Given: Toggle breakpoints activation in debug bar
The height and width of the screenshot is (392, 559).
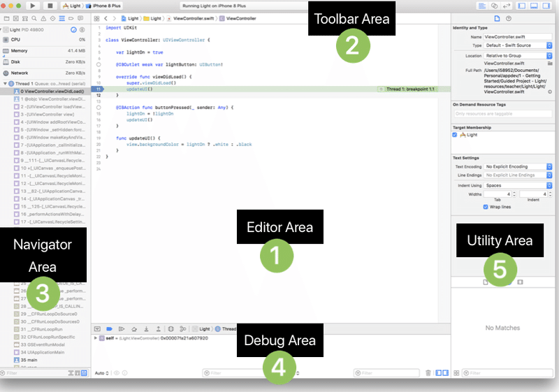Looking at the screenshot, I should click(x=110, y=329).
